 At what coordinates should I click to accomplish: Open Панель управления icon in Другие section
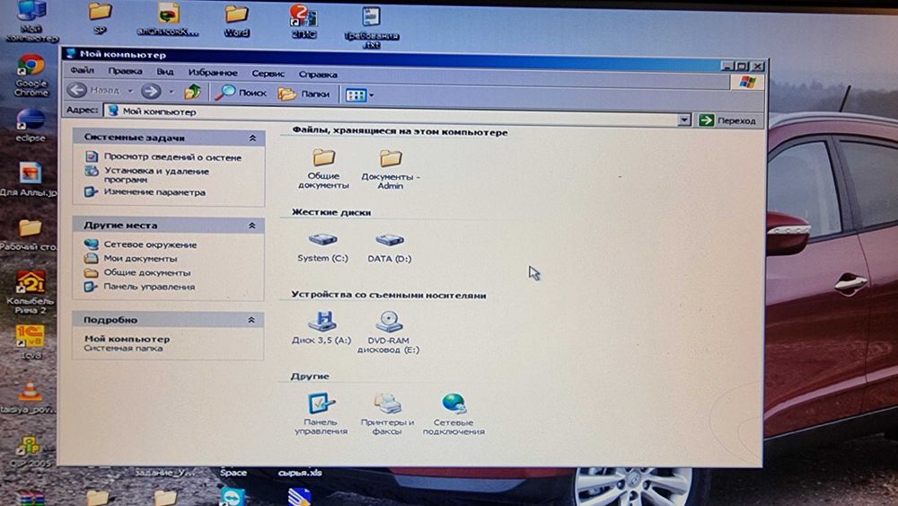(x=321, y=413)
